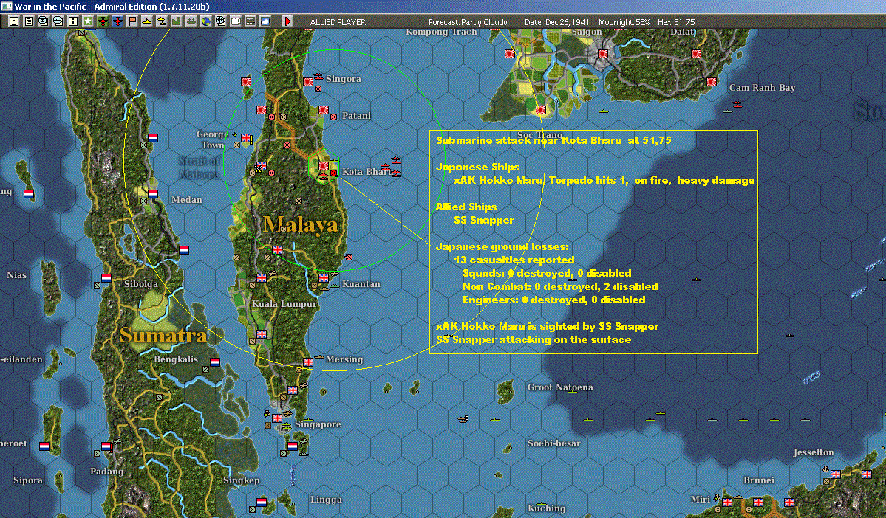Click the Hex: 51 75 coordinates text
This screenshot has height=518, width=886.
coord(676,22)
